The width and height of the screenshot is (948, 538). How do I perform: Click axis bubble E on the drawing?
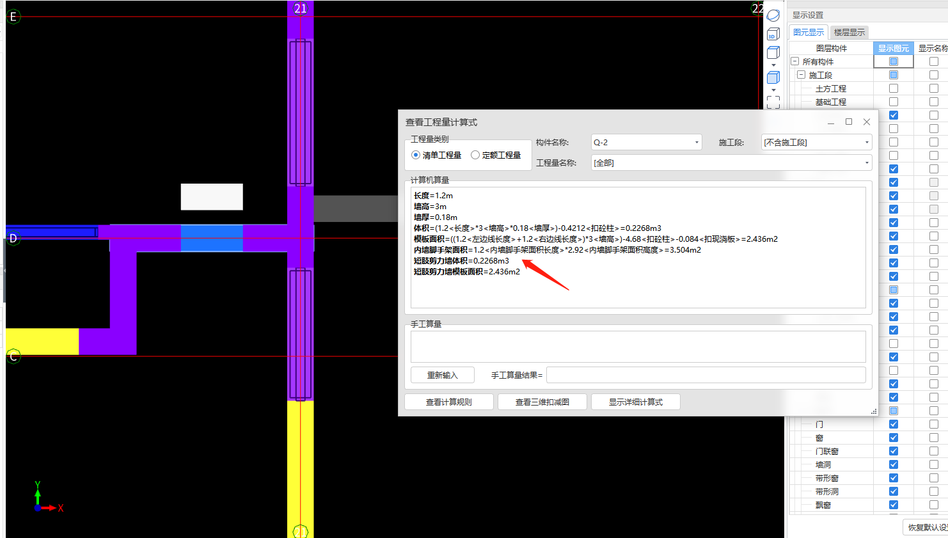pyautogui.click(x=13, y=17)
